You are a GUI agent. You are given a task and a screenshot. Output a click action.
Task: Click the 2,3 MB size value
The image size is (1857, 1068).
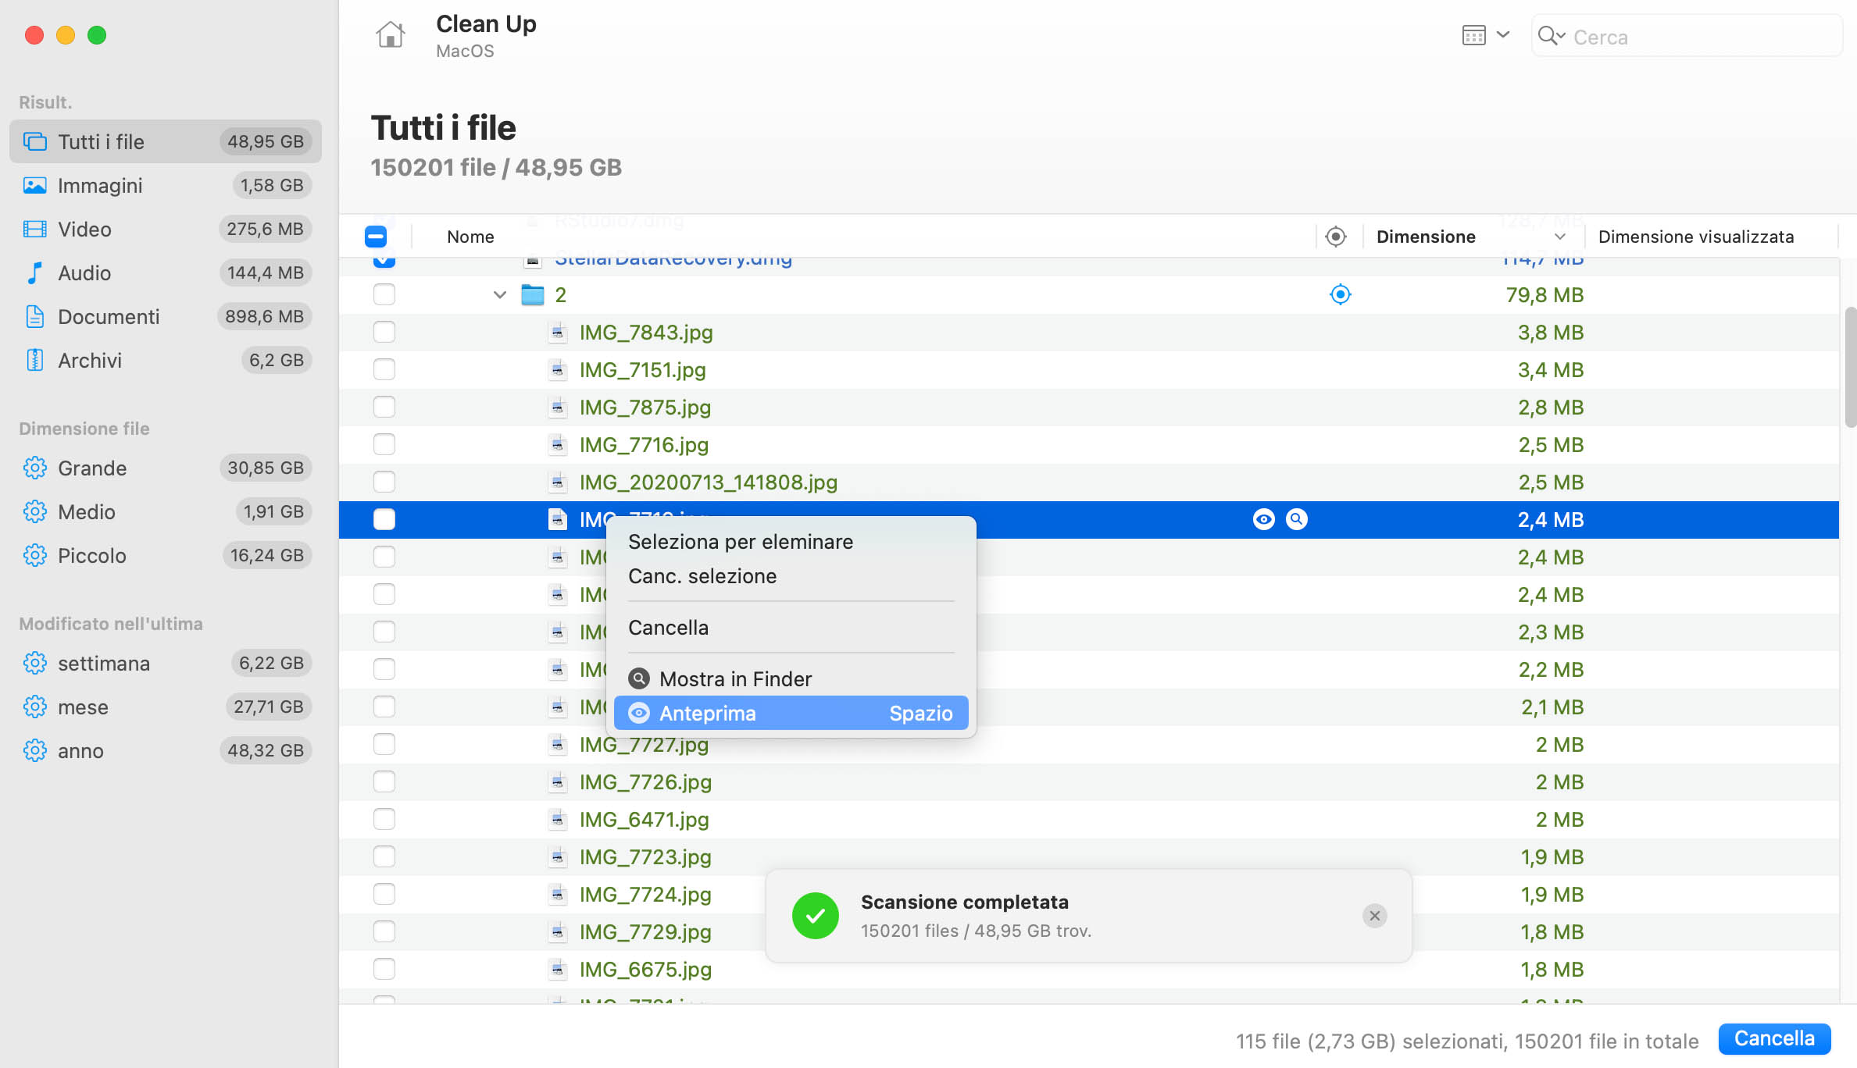(x=1550, y=632)
